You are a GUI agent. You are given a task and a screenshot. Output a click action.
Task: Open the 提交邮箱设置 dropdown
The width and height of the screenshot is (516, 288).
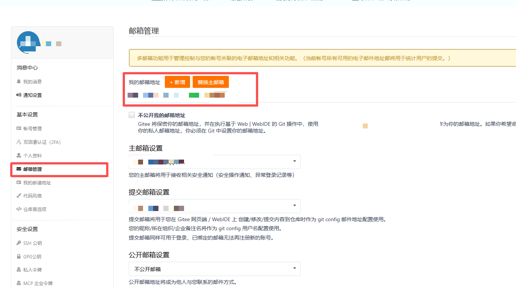[x=215, y=206]
